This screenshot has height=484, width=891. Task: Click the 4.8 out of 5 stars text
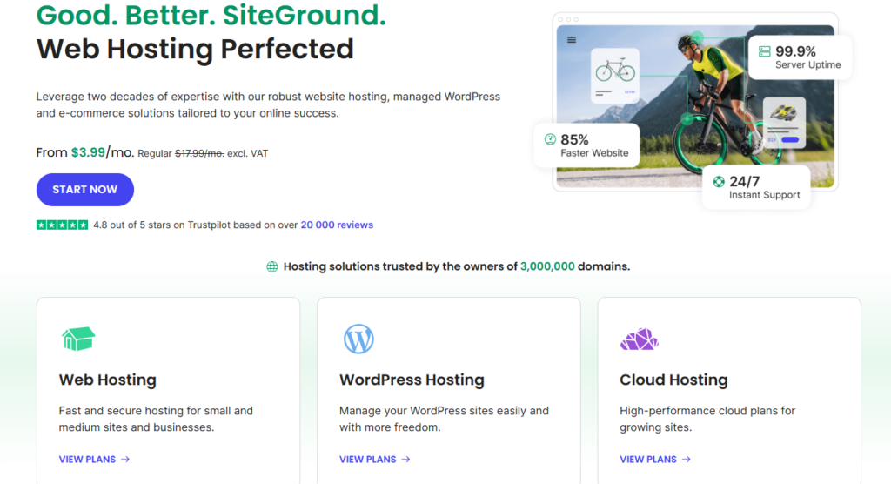point(196,225)
